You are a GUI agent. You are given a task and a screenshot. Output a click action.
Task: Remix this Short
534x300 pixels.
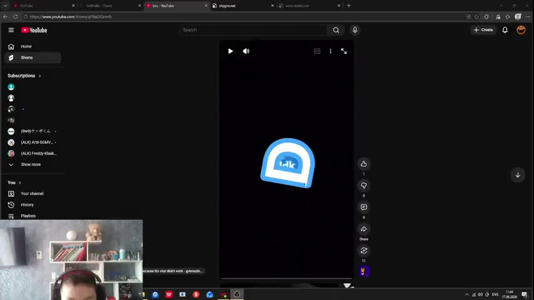tap(364, 251)
